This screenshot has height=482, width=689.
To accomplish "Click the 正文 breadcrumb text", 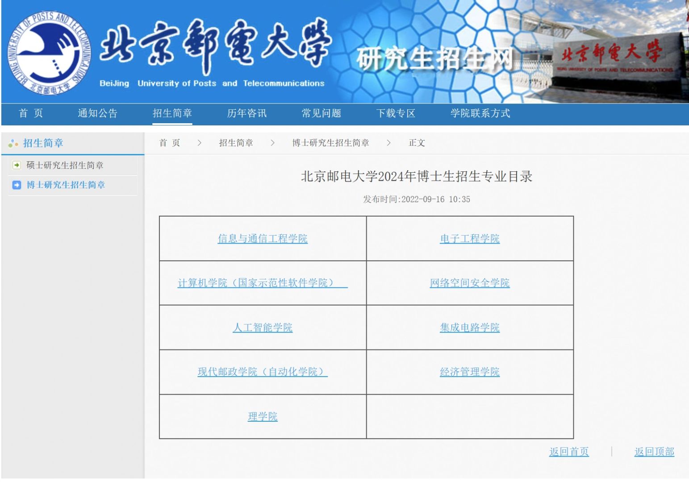I will tap(417, 143).
